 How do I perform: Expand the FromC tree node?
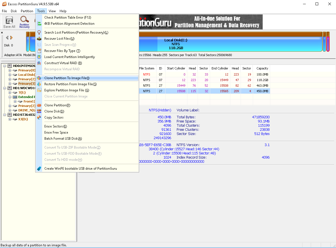(x=15, y=101)
